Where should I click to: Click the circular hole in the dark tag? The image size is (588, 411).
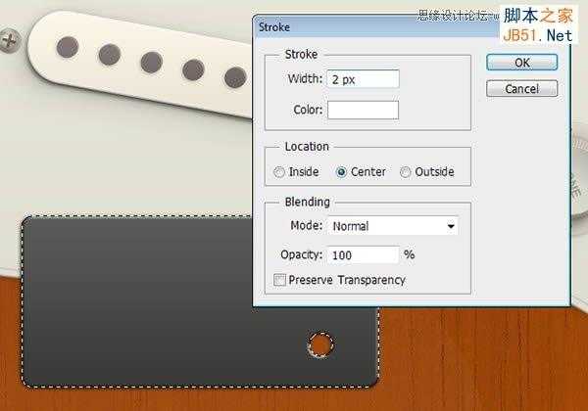pyautogui.click(x=320, y=344)
